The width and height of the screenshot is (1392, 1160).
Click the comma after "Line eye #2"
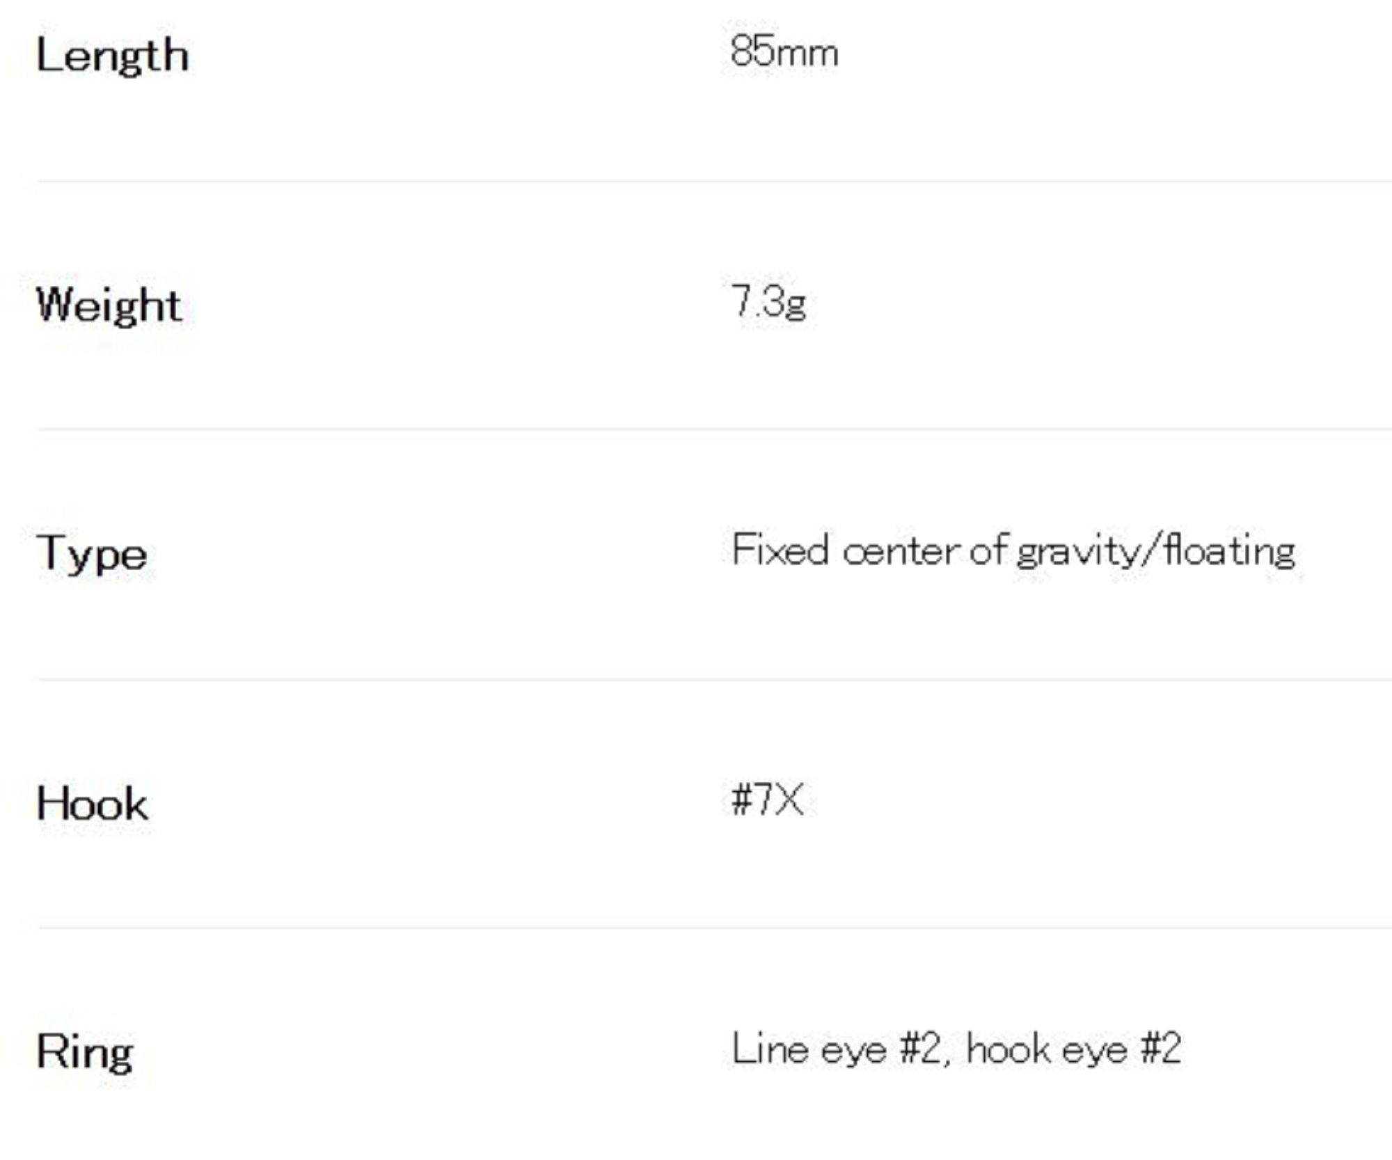[947, 1060]
